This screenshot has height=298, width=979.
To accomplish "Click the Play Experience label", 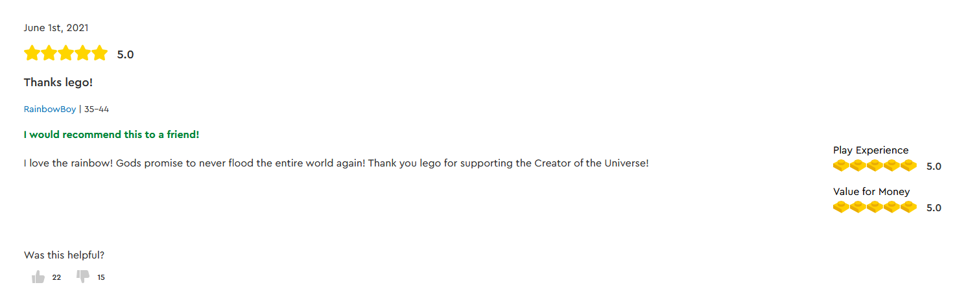I will click(x=871, y=150).
